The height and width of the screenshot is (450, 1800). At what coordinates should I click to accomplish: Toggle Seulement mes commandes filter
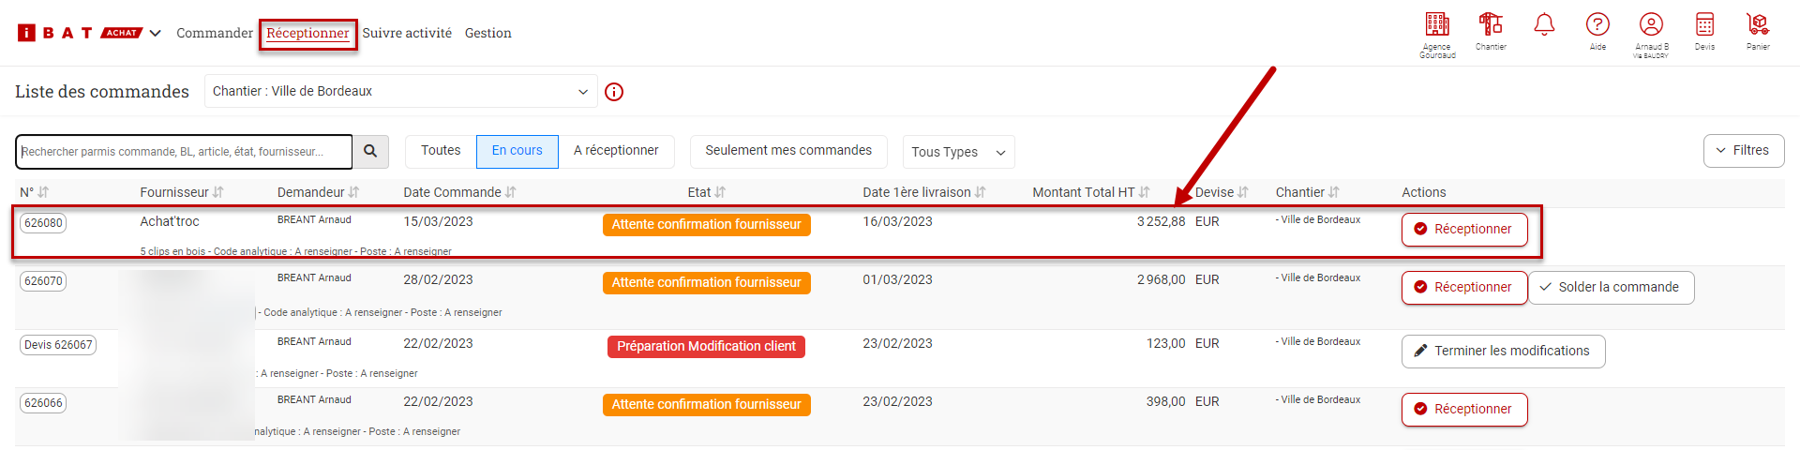click(x=788, y=151)
